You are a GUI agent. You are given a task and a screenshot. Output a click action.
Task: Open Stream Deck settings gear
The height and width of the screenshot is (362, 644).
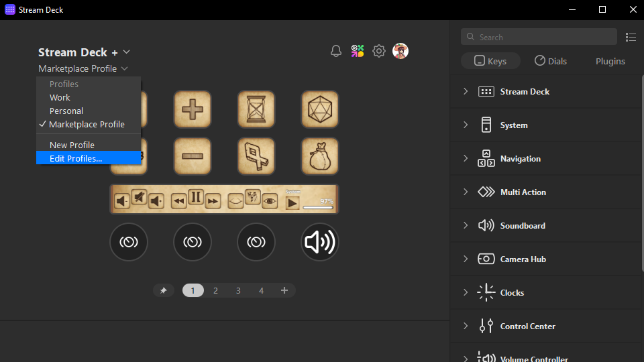379,52
